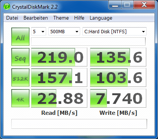Image resolution: width=158 pixels, height=139 pixels.
Task: Open the C:Hard Disk [NTFS] drive dropdown
Action: click(x=115, y=31)
